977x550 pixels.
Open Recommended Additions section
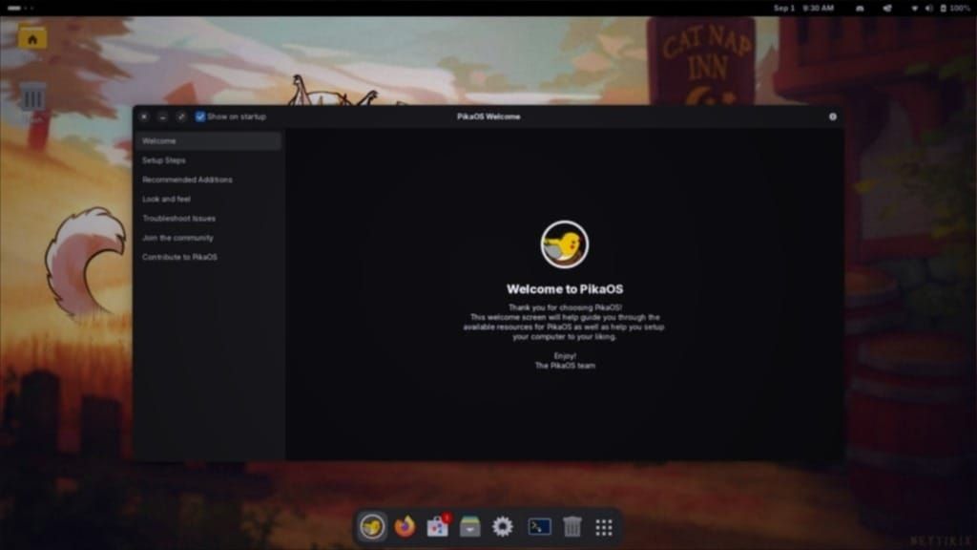[208, 180]
